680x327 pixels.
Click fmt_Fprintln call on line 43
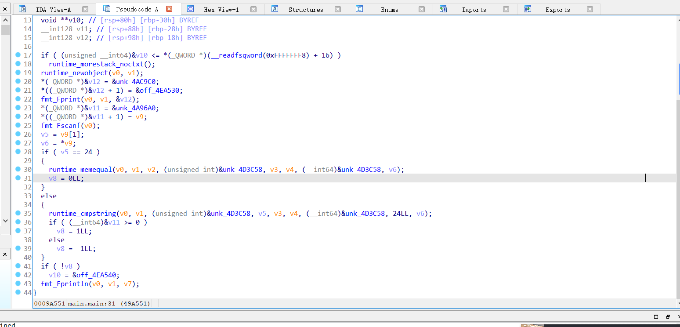pyautogui.click(x=65, y=284)
